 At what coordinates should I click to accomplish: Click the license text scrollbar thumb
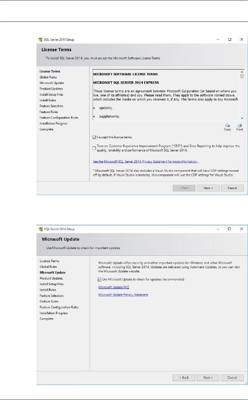[242, 76]
